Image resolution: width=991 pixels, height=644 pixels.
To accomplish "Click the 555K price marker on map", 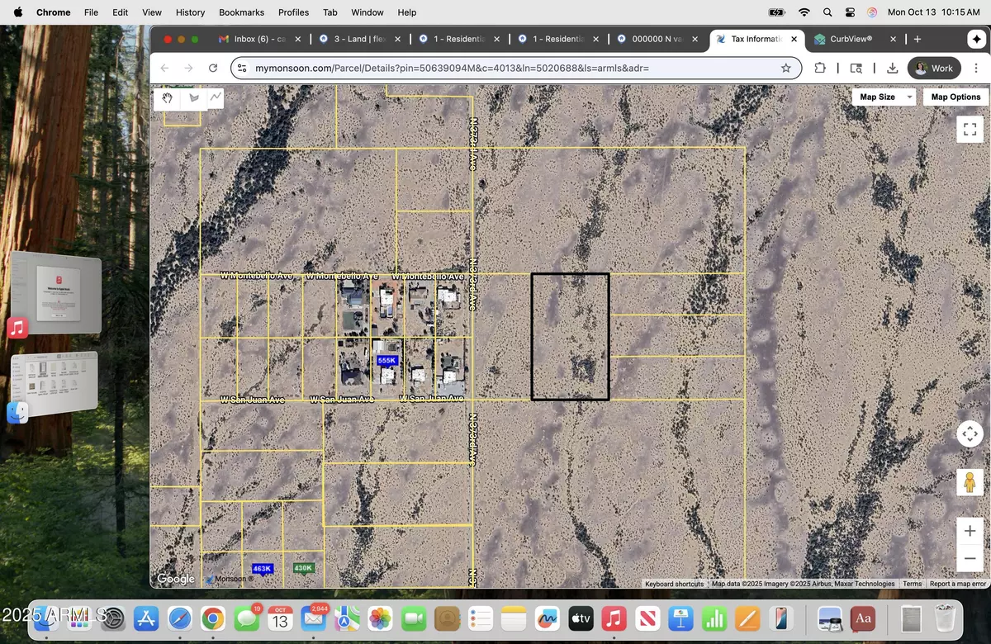I will [386, 361].
